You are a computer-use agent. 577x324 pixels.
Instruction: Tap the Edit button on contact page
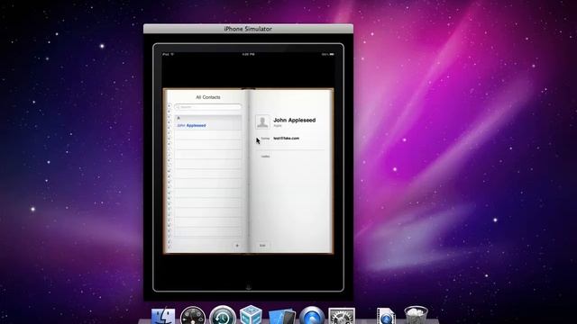(262, 245)
